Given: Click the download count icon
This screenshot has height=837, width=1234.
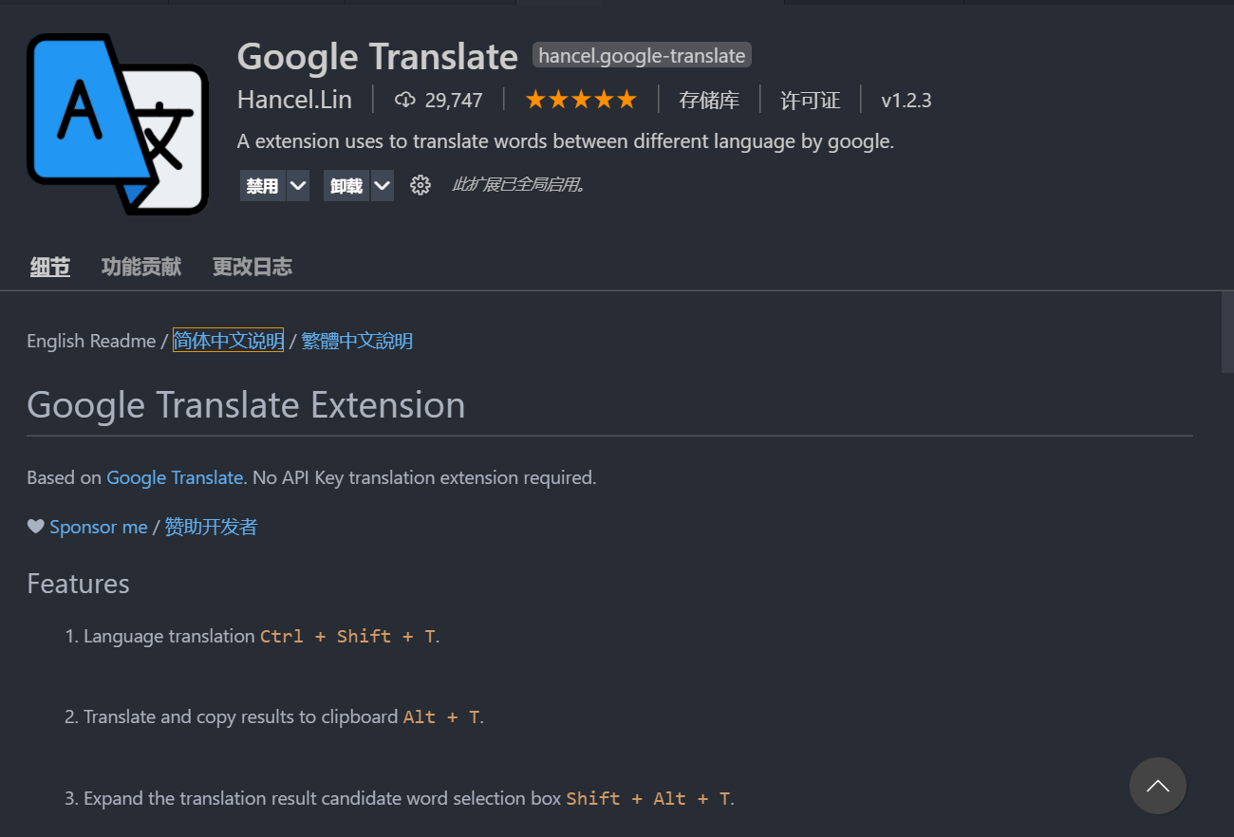Looking at the screenshot, I should tap(406, 99).
